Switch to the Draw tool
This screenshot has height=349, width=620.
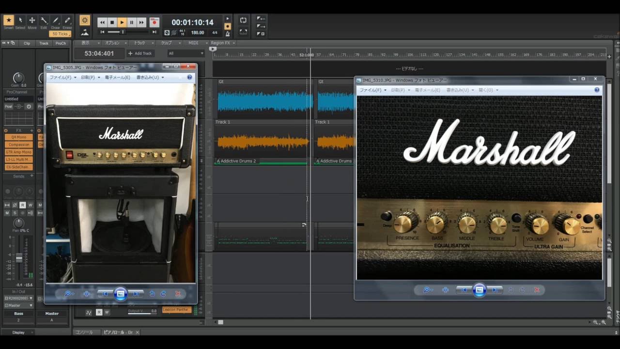point(56,20)
